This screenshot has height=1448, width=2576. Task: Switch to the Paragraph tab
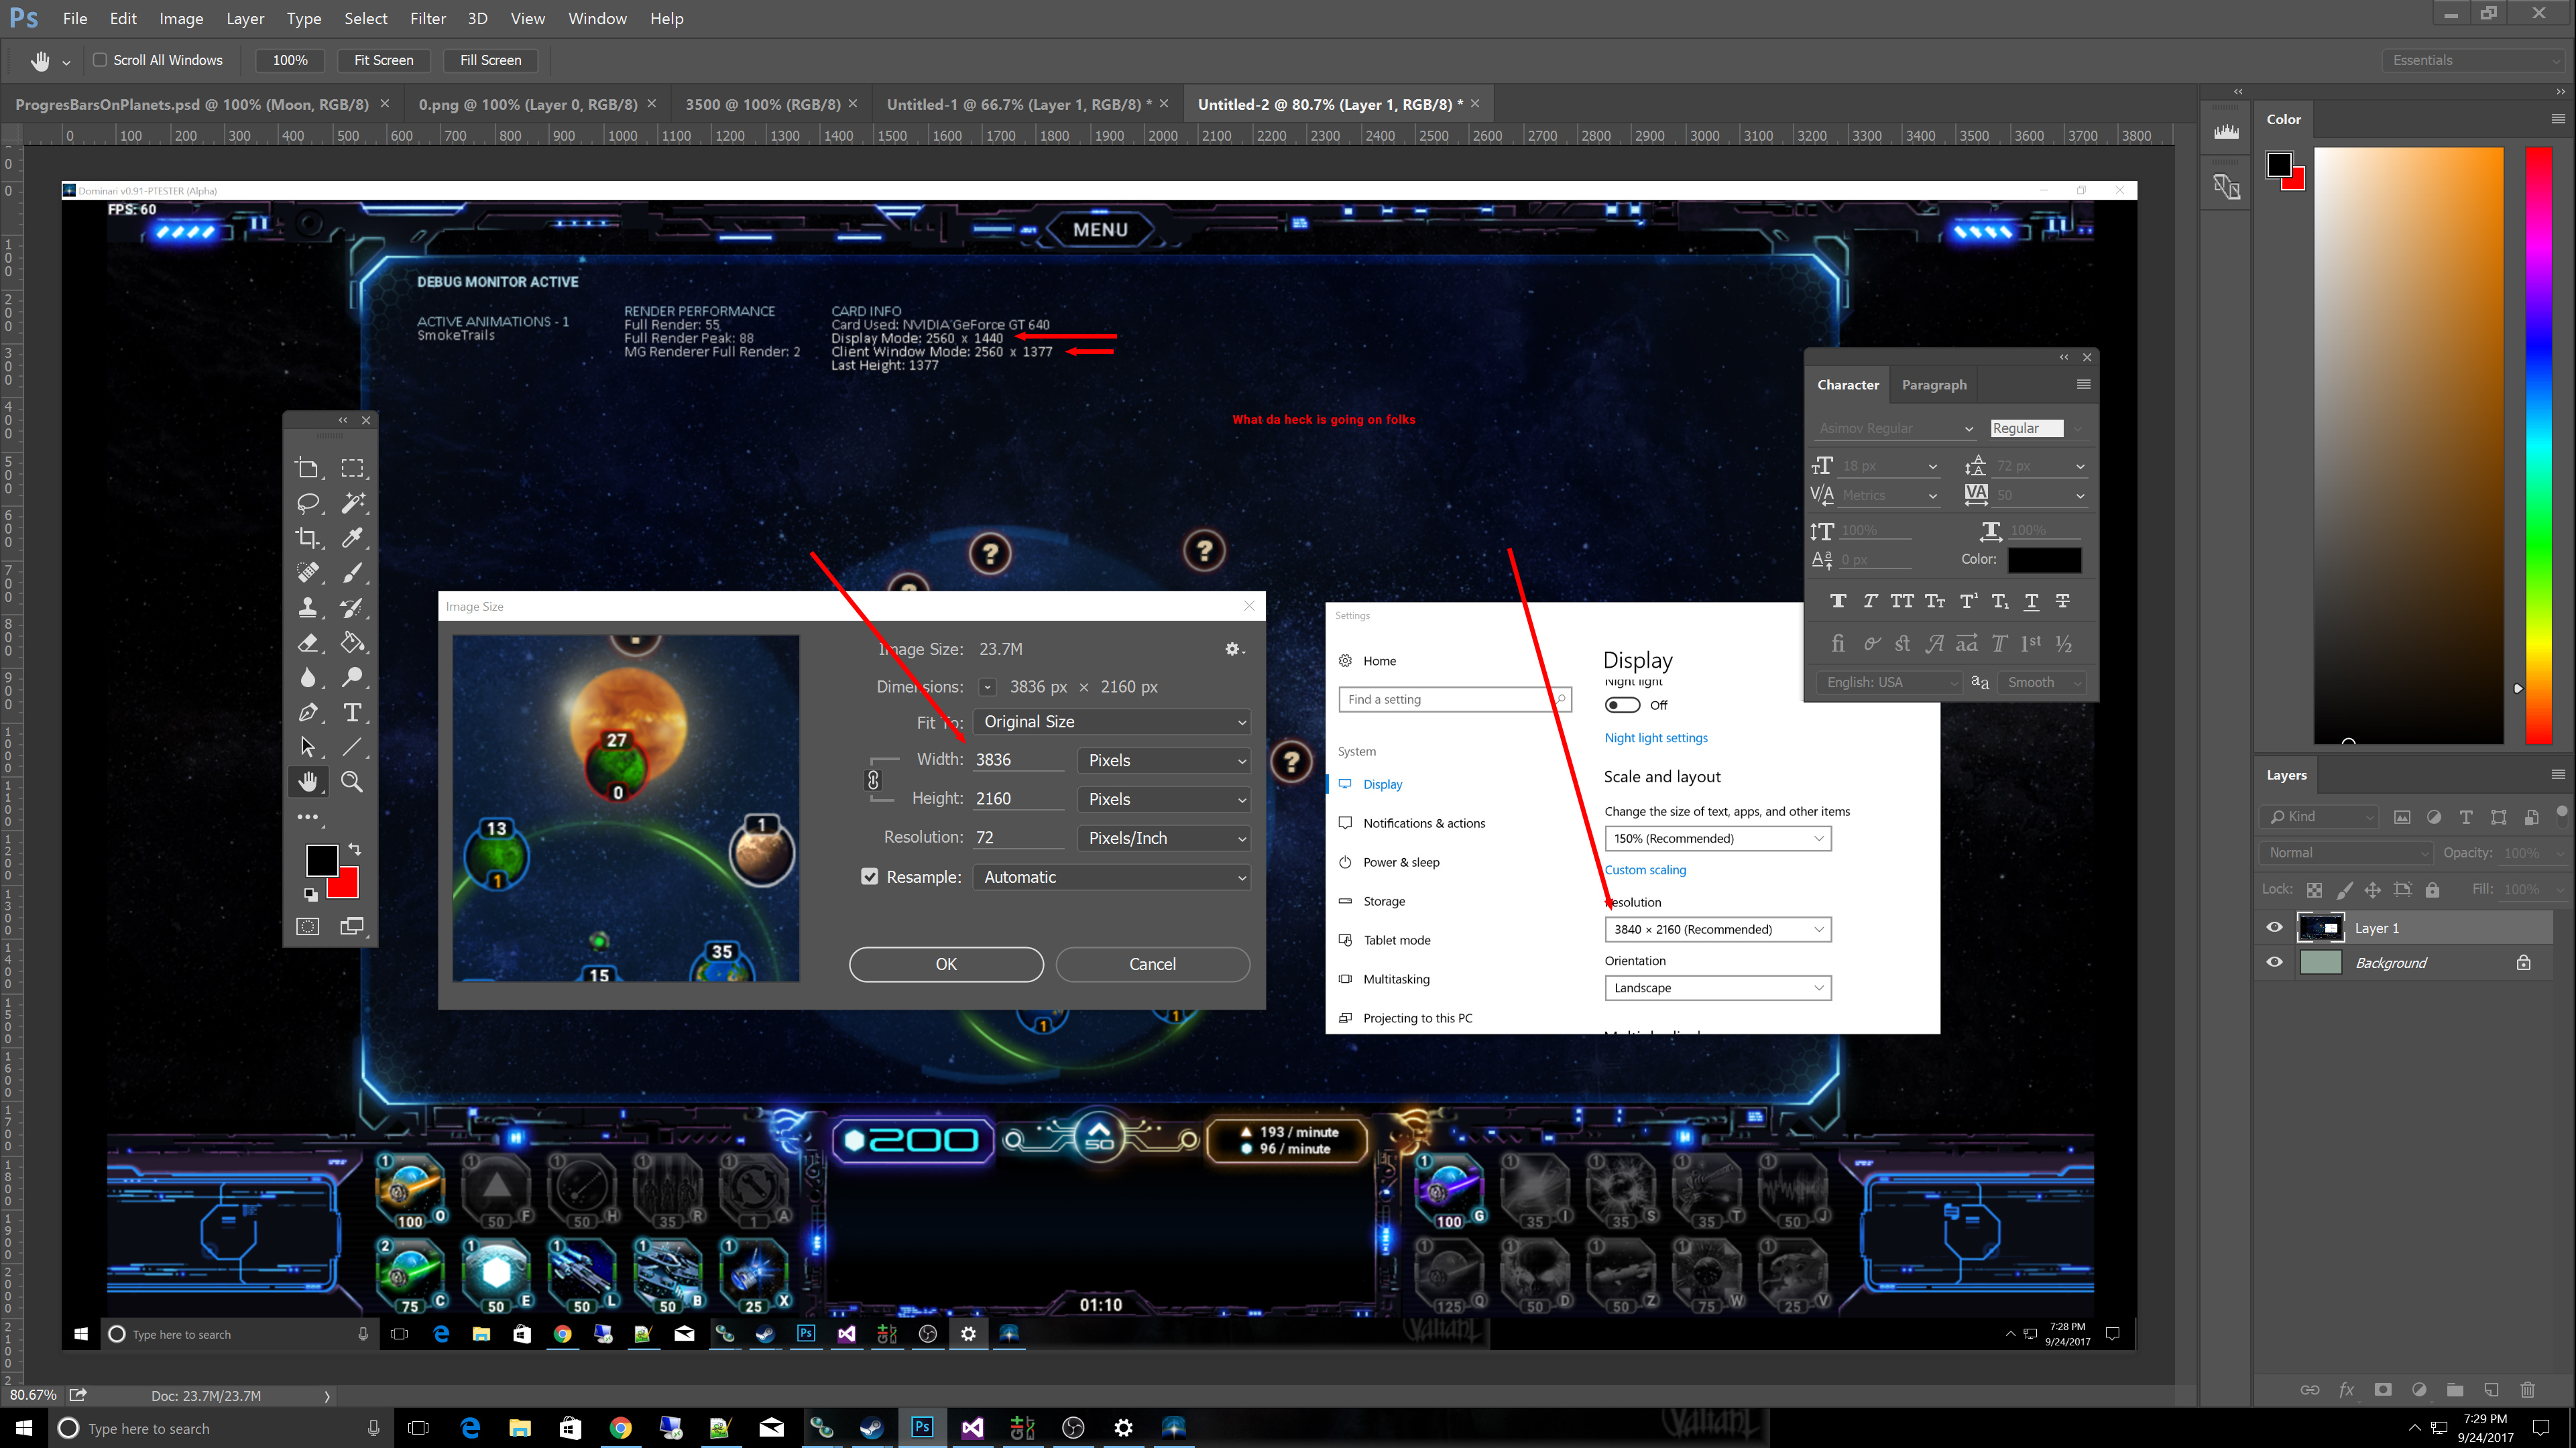click(1933, 384)
